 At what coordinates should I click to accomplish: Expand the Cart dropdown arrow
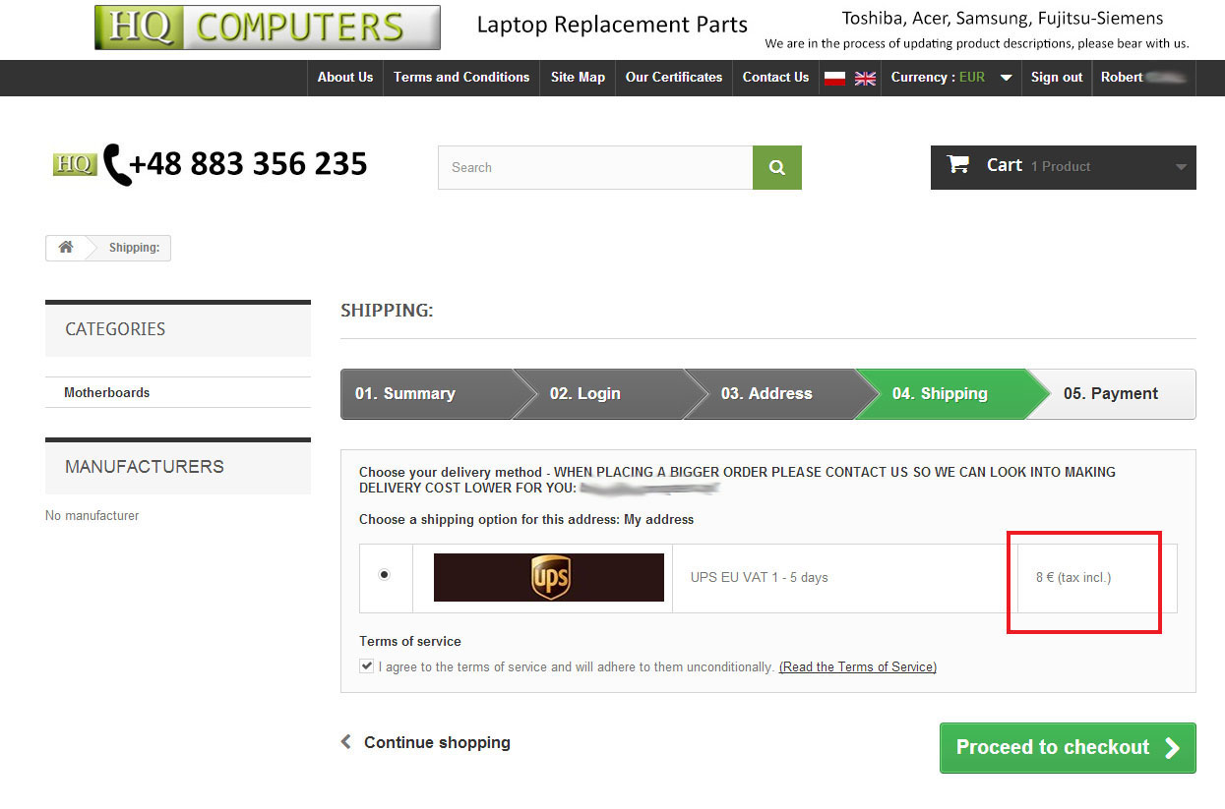[x=1181, y=167]
